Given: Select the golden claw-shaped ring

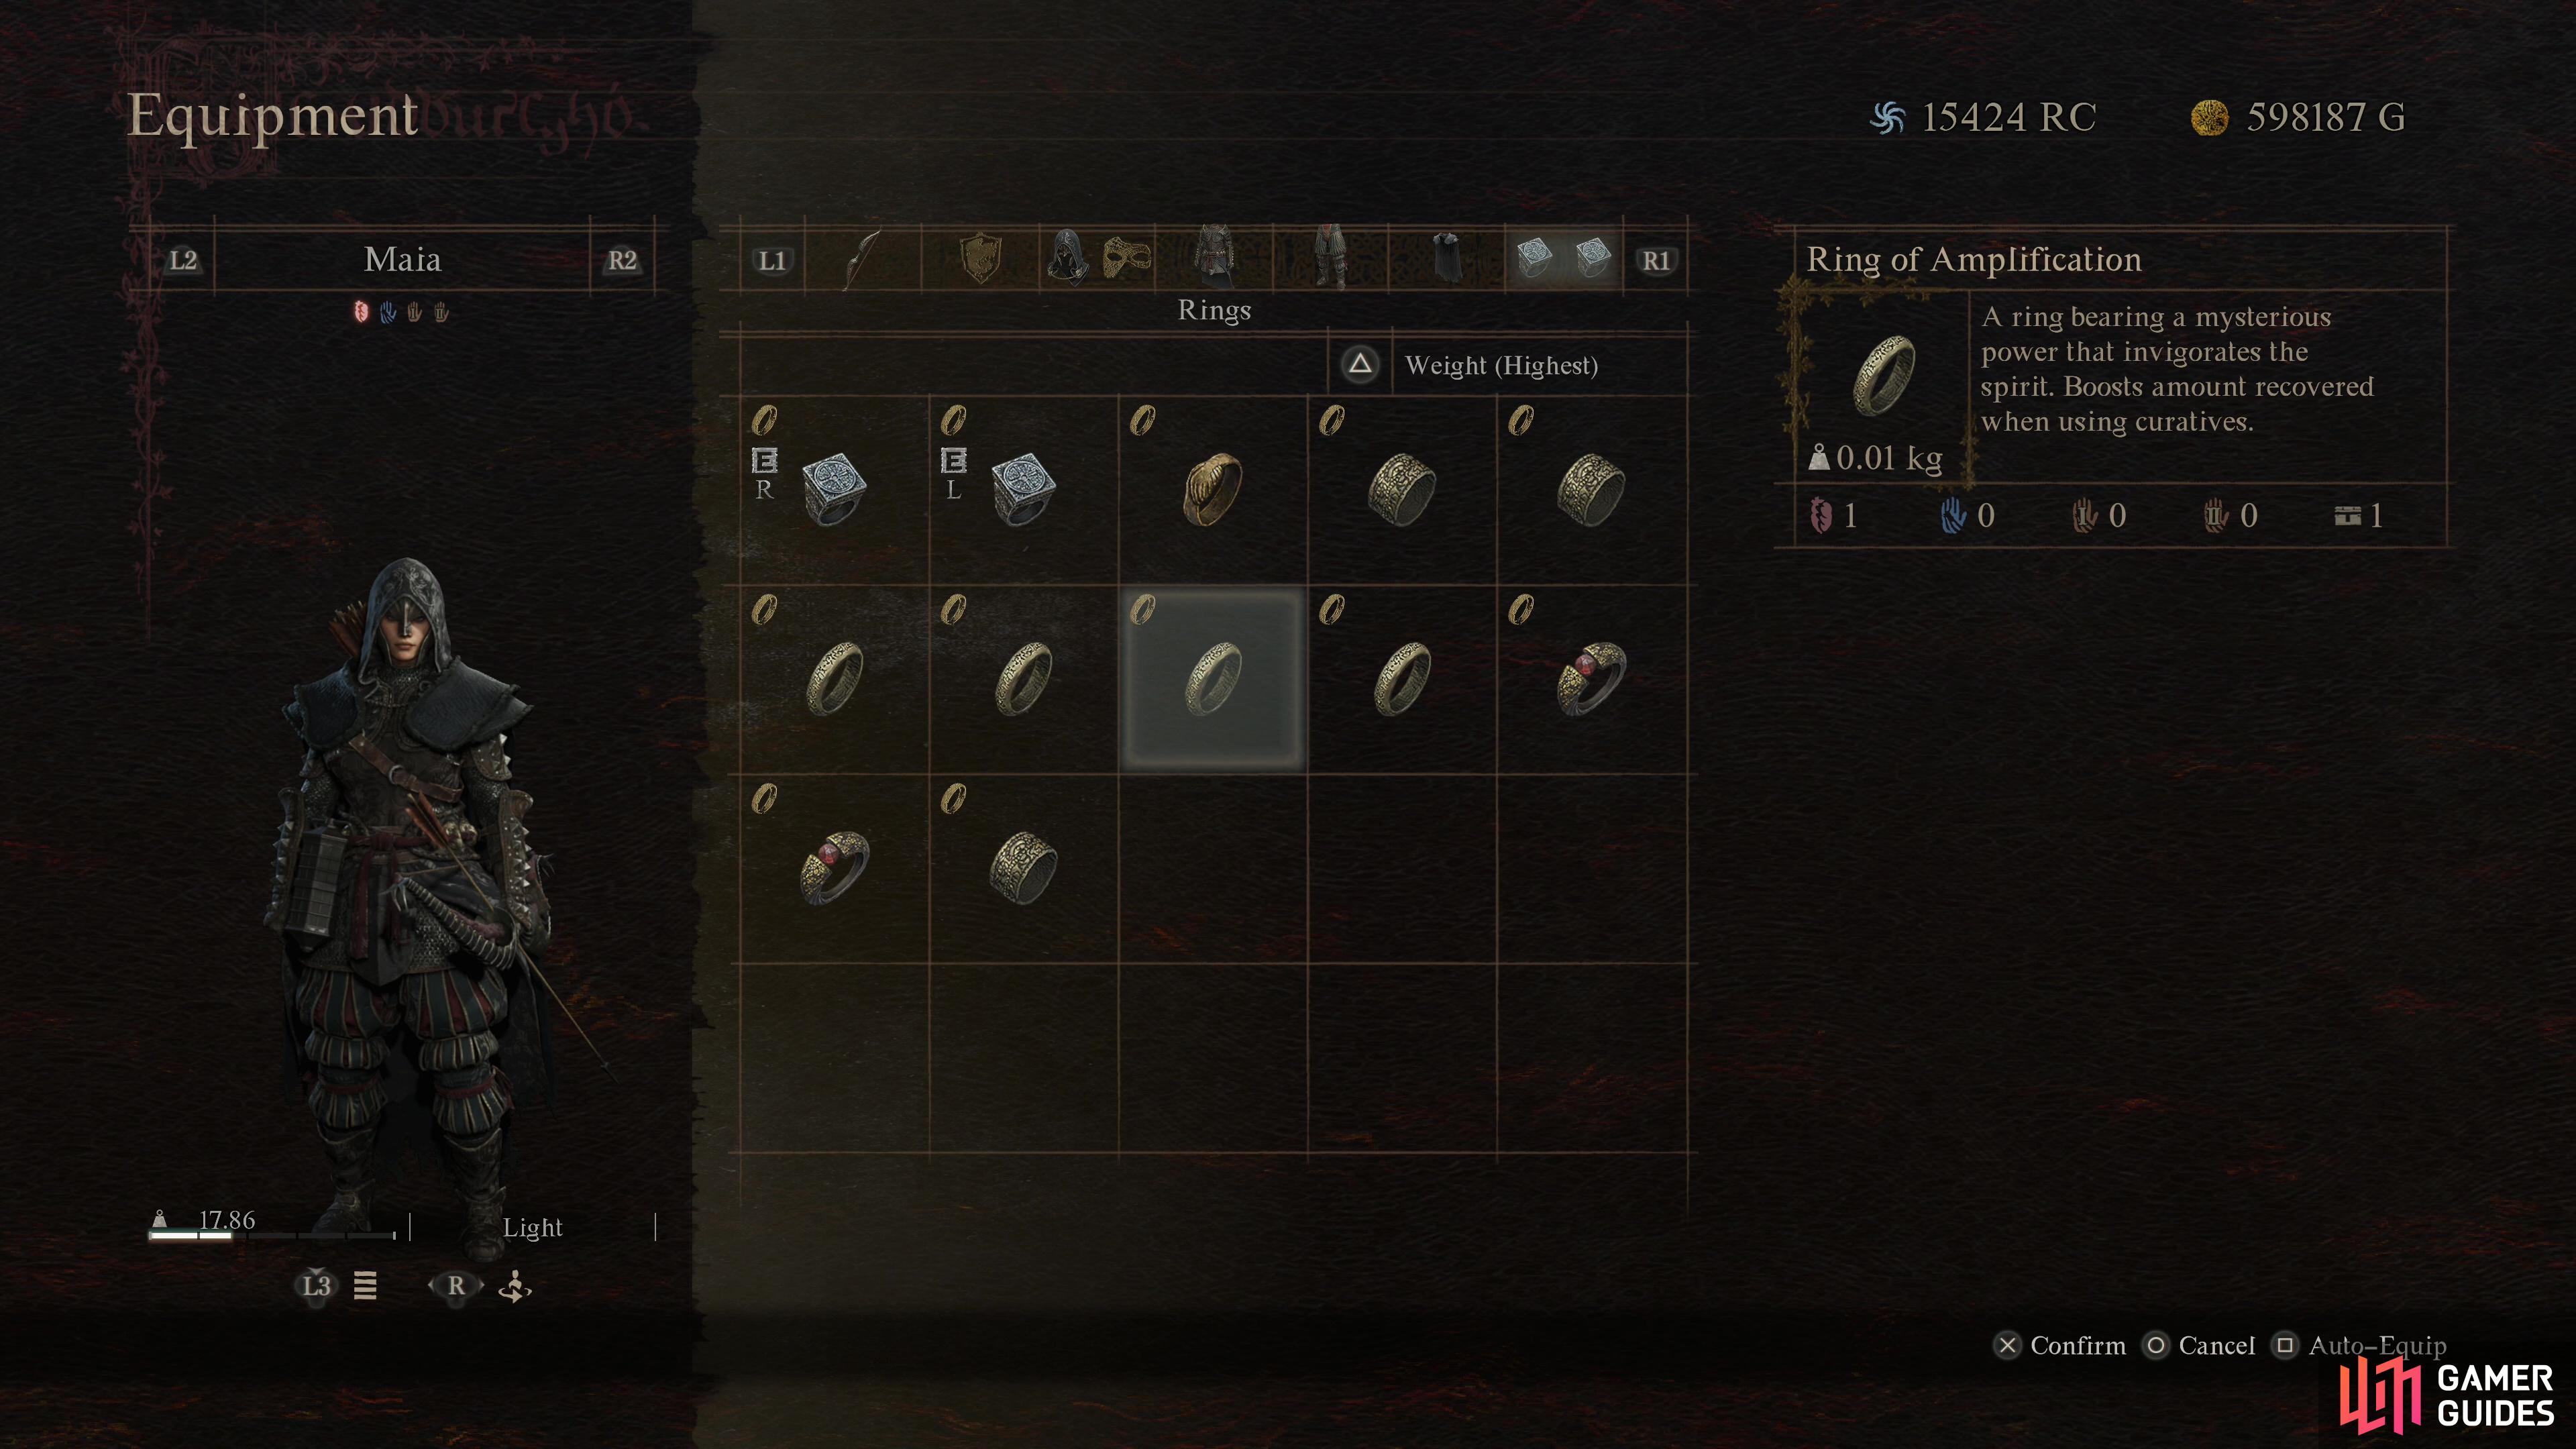Looking at the screenshot, I should (x=1212, y=490).
